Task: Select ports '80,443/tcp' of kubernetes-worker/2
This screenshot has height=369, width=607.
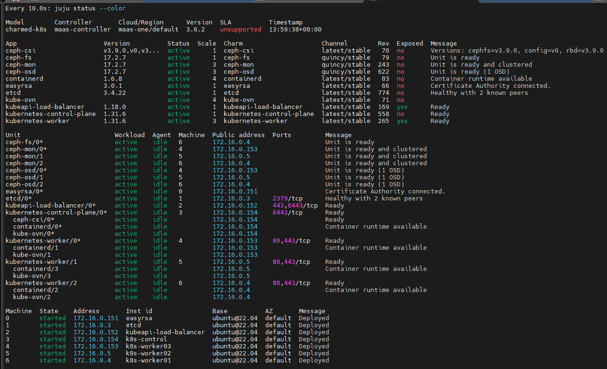Action: [291, 283]
